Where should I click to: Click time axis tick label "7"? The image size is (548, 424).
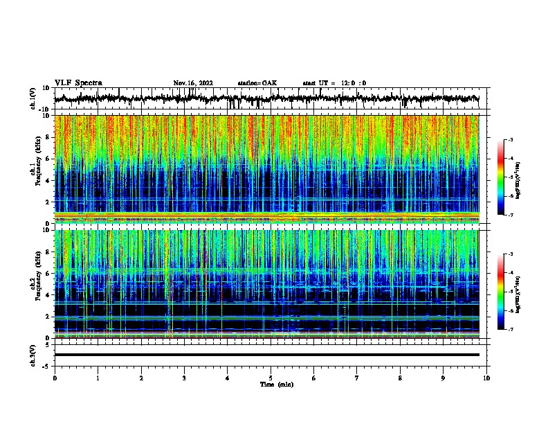click(357, 378)
